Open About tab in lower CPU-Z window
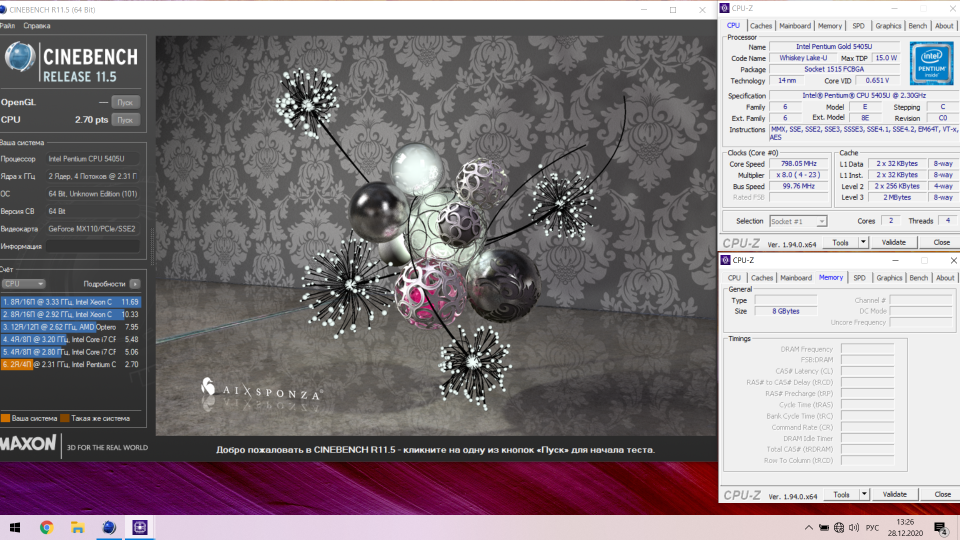This screenshot has width=960, height=540. (x=945, y=278)
